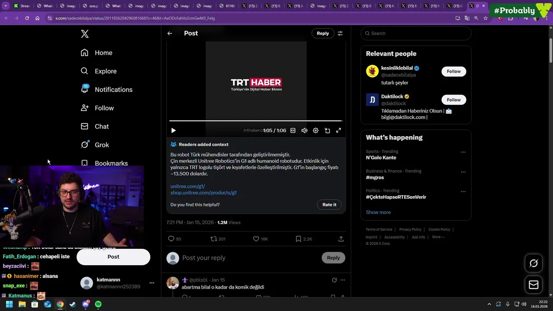Image resolution: width=553 pixels, height=311 pixels.
Task: Click Show more under What's happening
Action: [378, 213]
